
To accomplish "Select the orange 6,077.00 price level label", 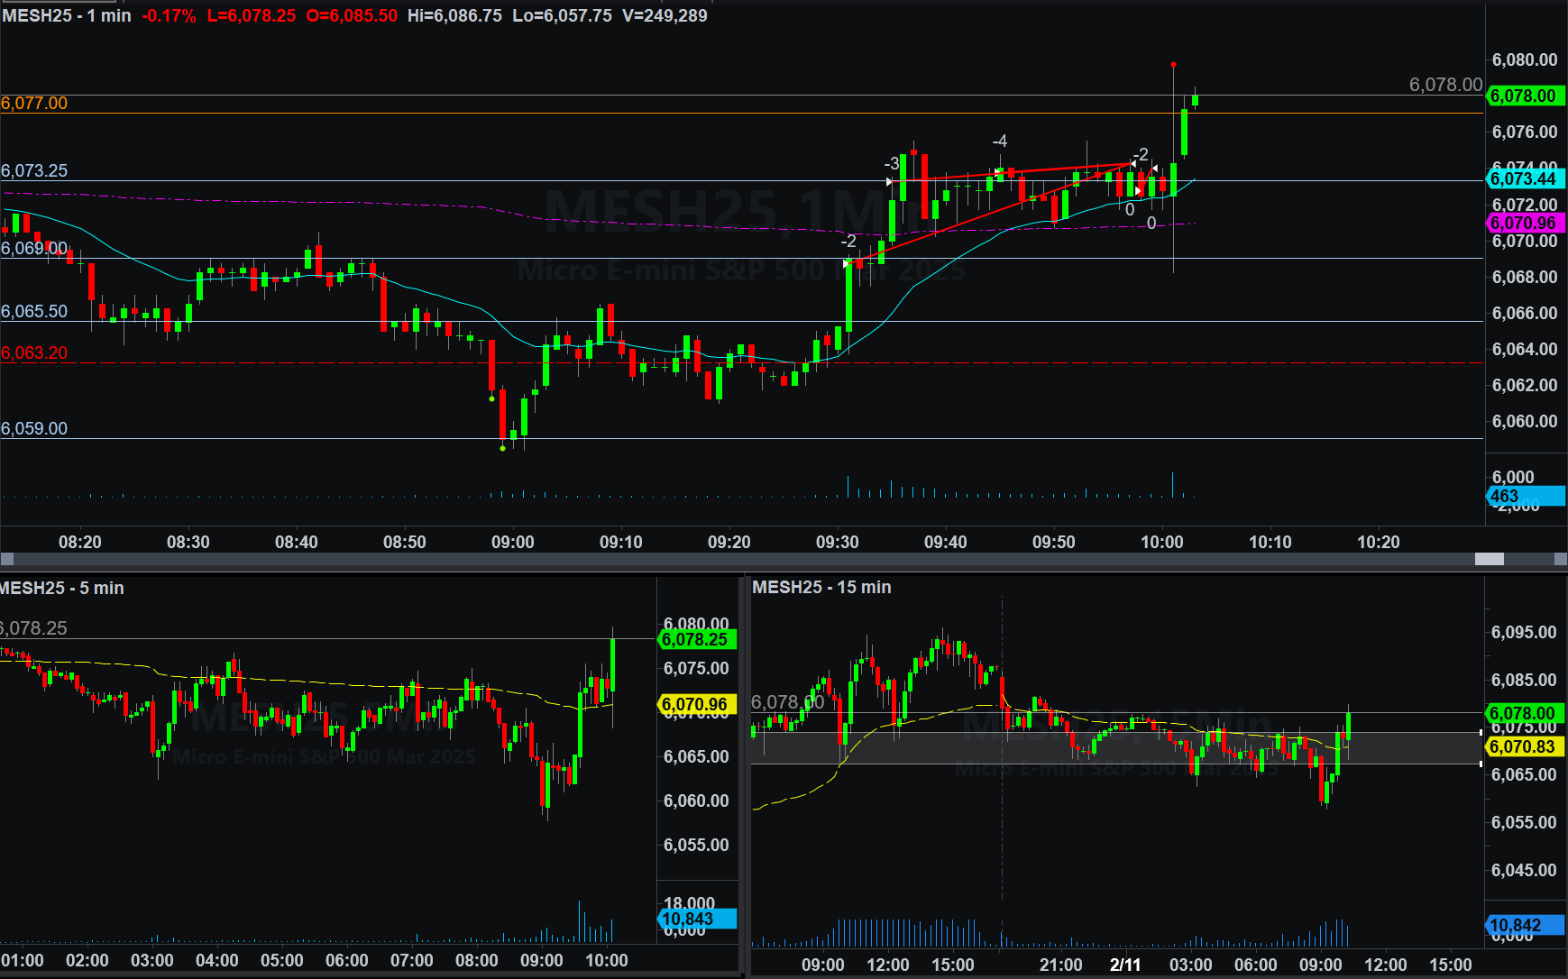I will click(34, 103).
